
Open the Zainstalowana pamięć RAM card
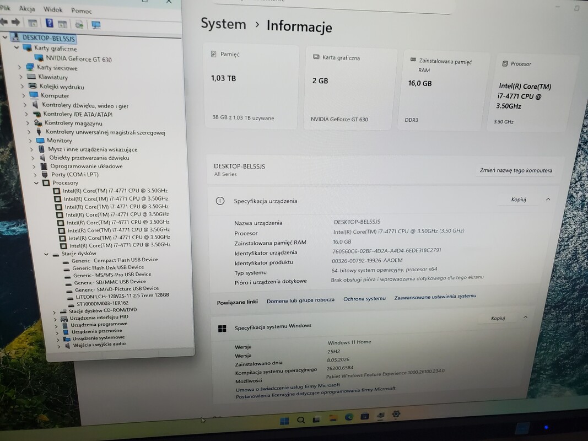[x=443, y=90]
